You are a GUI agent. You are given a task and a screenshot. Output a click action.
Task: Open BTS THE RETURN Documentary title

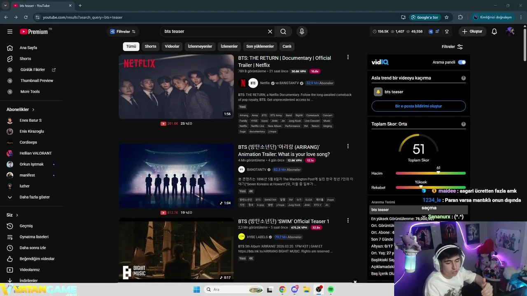(x=284, y=62)
